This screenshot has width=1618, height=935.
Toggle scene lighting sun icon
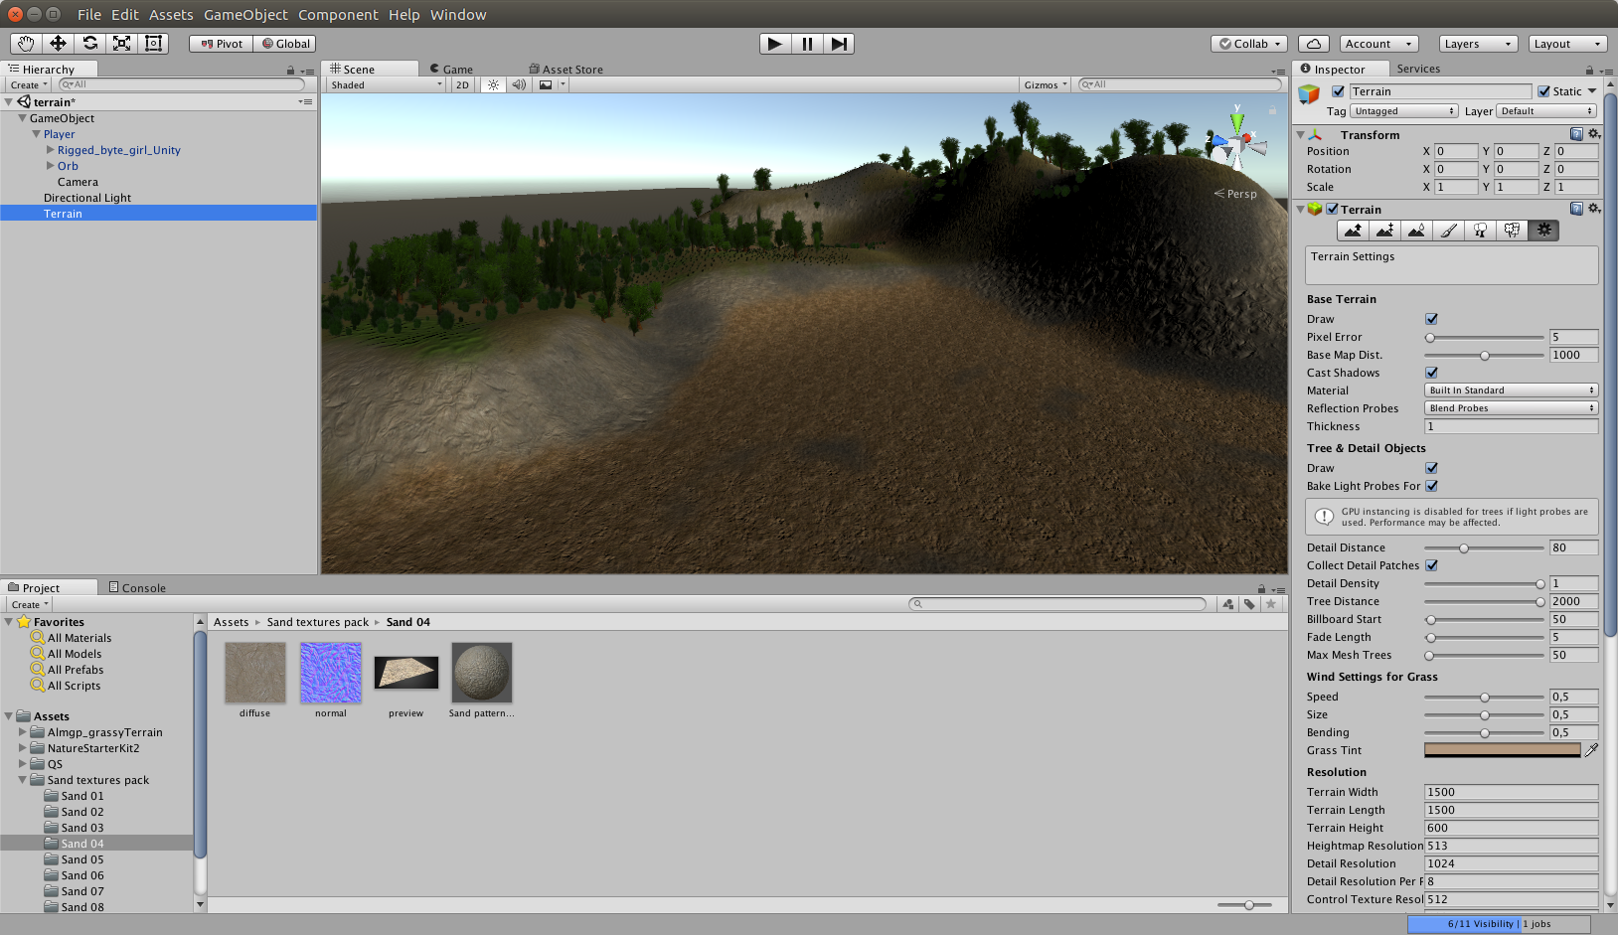pos(493,85)
